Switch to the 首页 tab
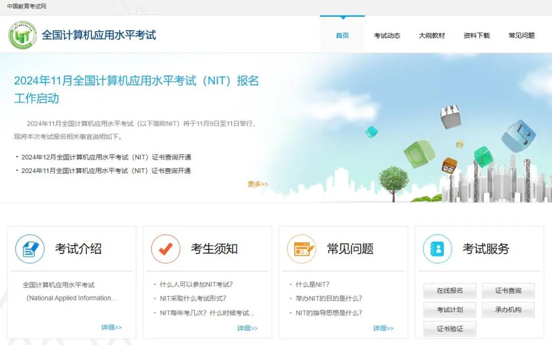 (x=341, y=36)
